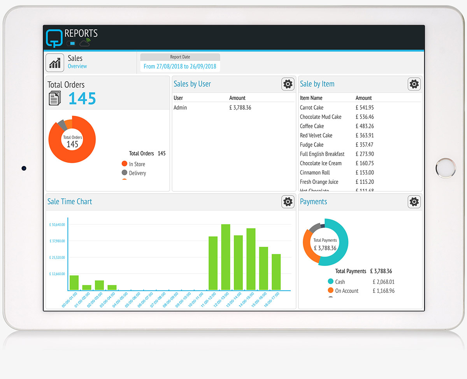The height and width of the screenshot is (379, 467).
Task: Toggle the Cash payments legend entry
Action: [x=336, y=282]
